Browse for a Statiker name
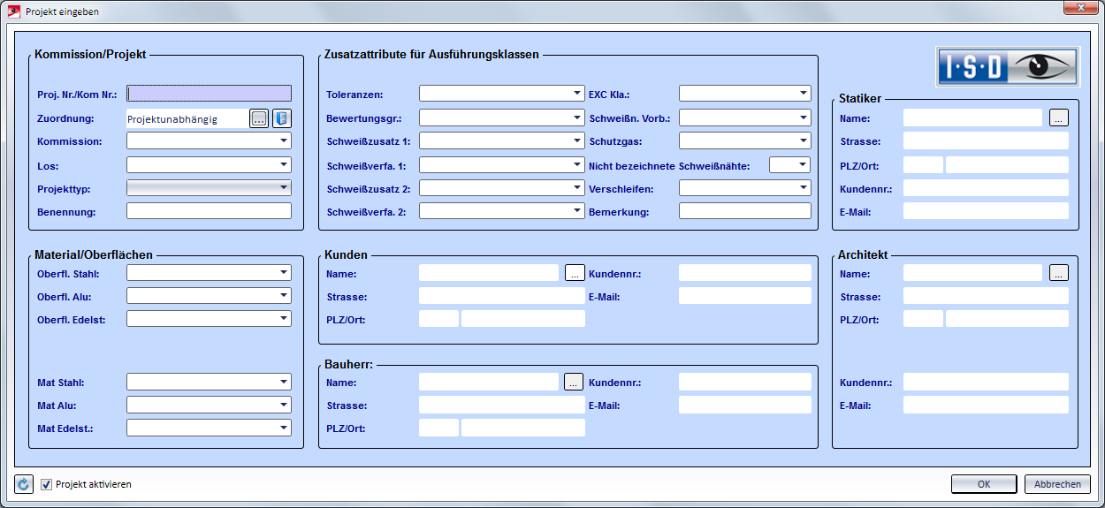 click(x=1059, y=118)
